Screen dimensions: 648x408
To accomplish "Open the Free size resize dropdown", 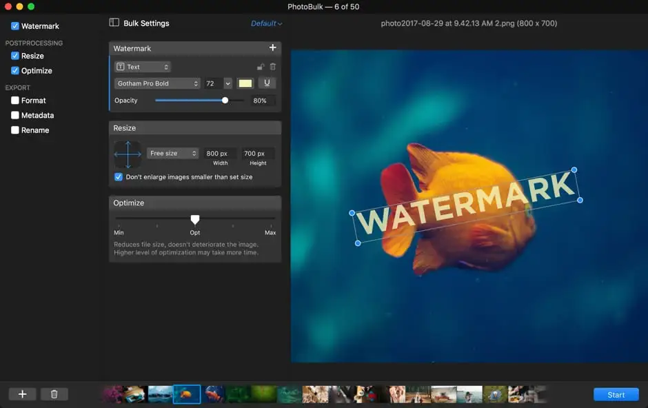I will coord(172,154).
